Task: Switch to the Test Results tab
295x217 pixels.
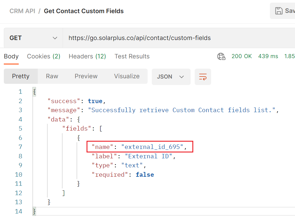Action: point(132,56)
